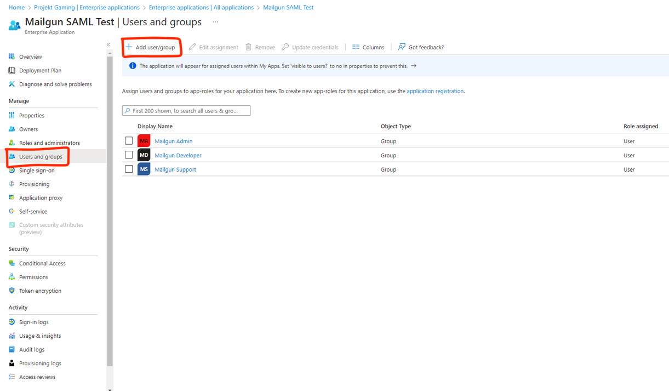Screen dimensions: 669x391
Task: Follow the application registration link
Action: coord(435,91)
